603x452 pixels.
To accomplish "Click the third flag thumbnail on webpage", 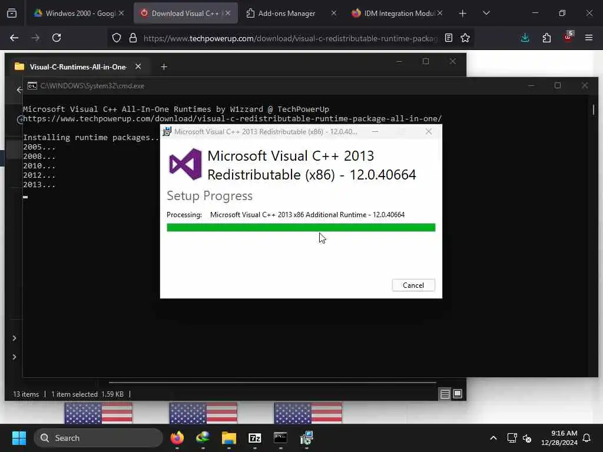I will 308,413.
